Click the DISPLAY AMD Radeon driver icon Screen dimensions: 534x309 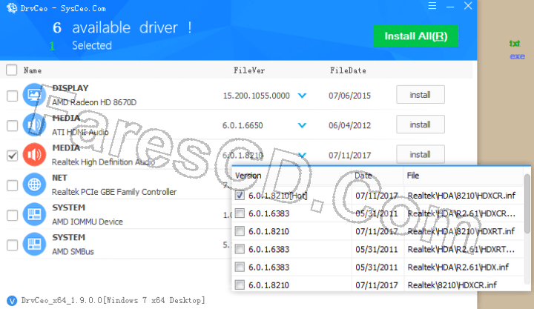click(x=34, y=95)
